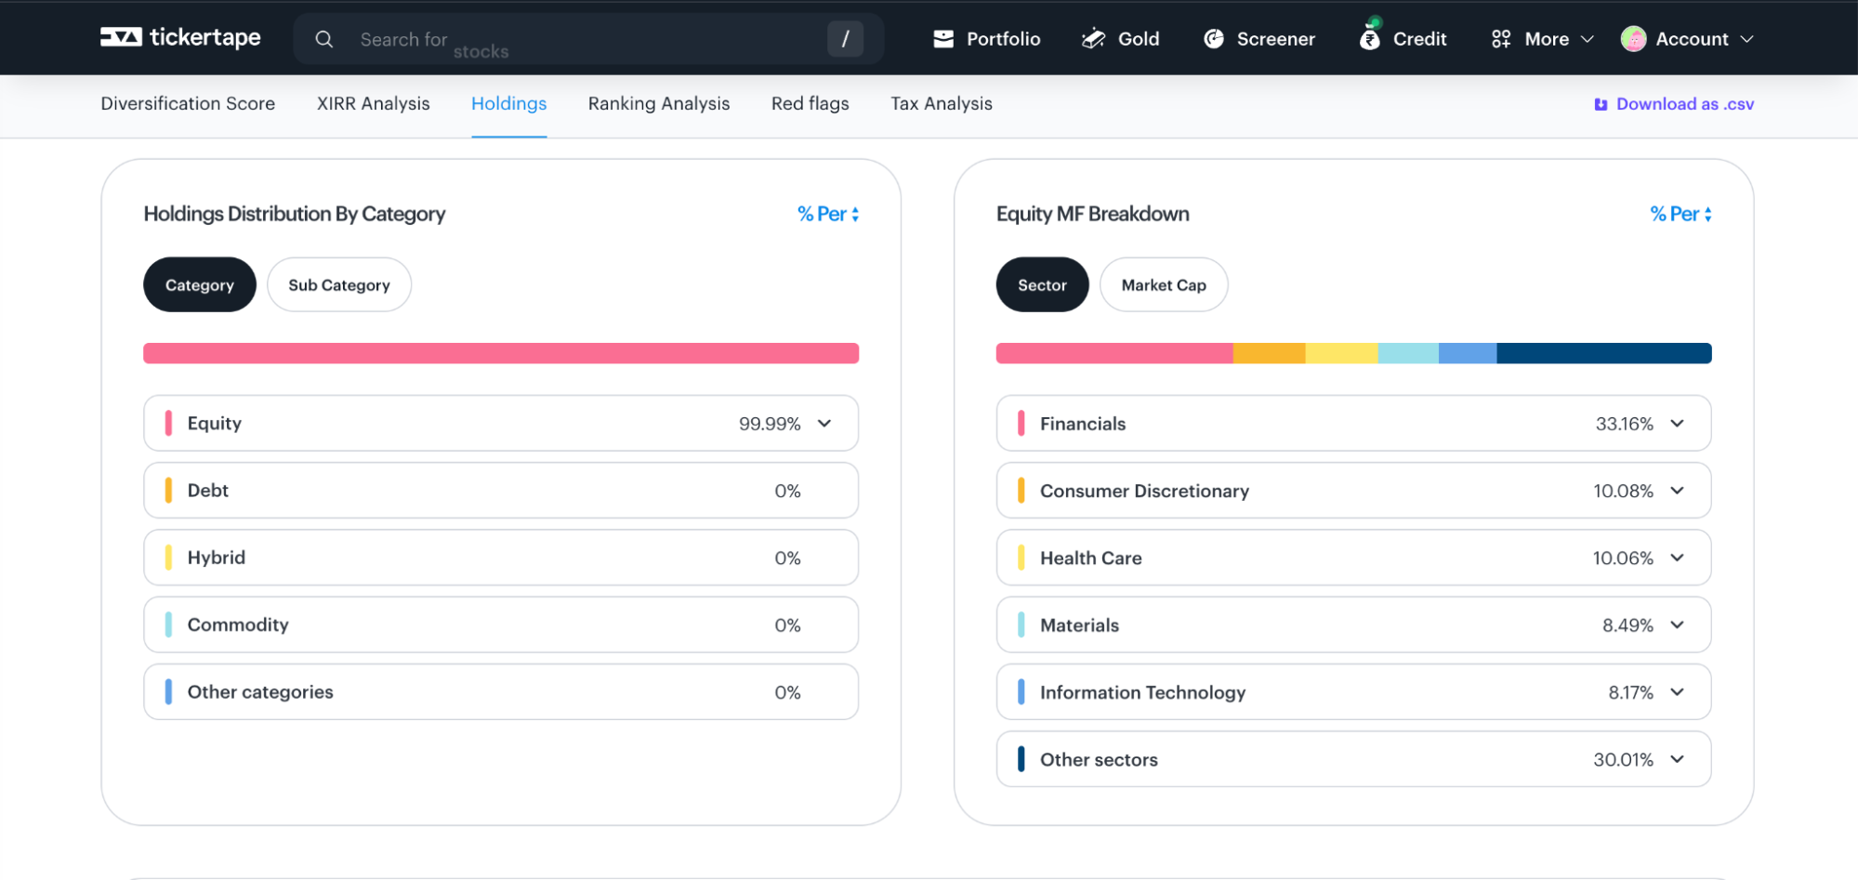Click the Tickertape logo icon

point(121,37)
